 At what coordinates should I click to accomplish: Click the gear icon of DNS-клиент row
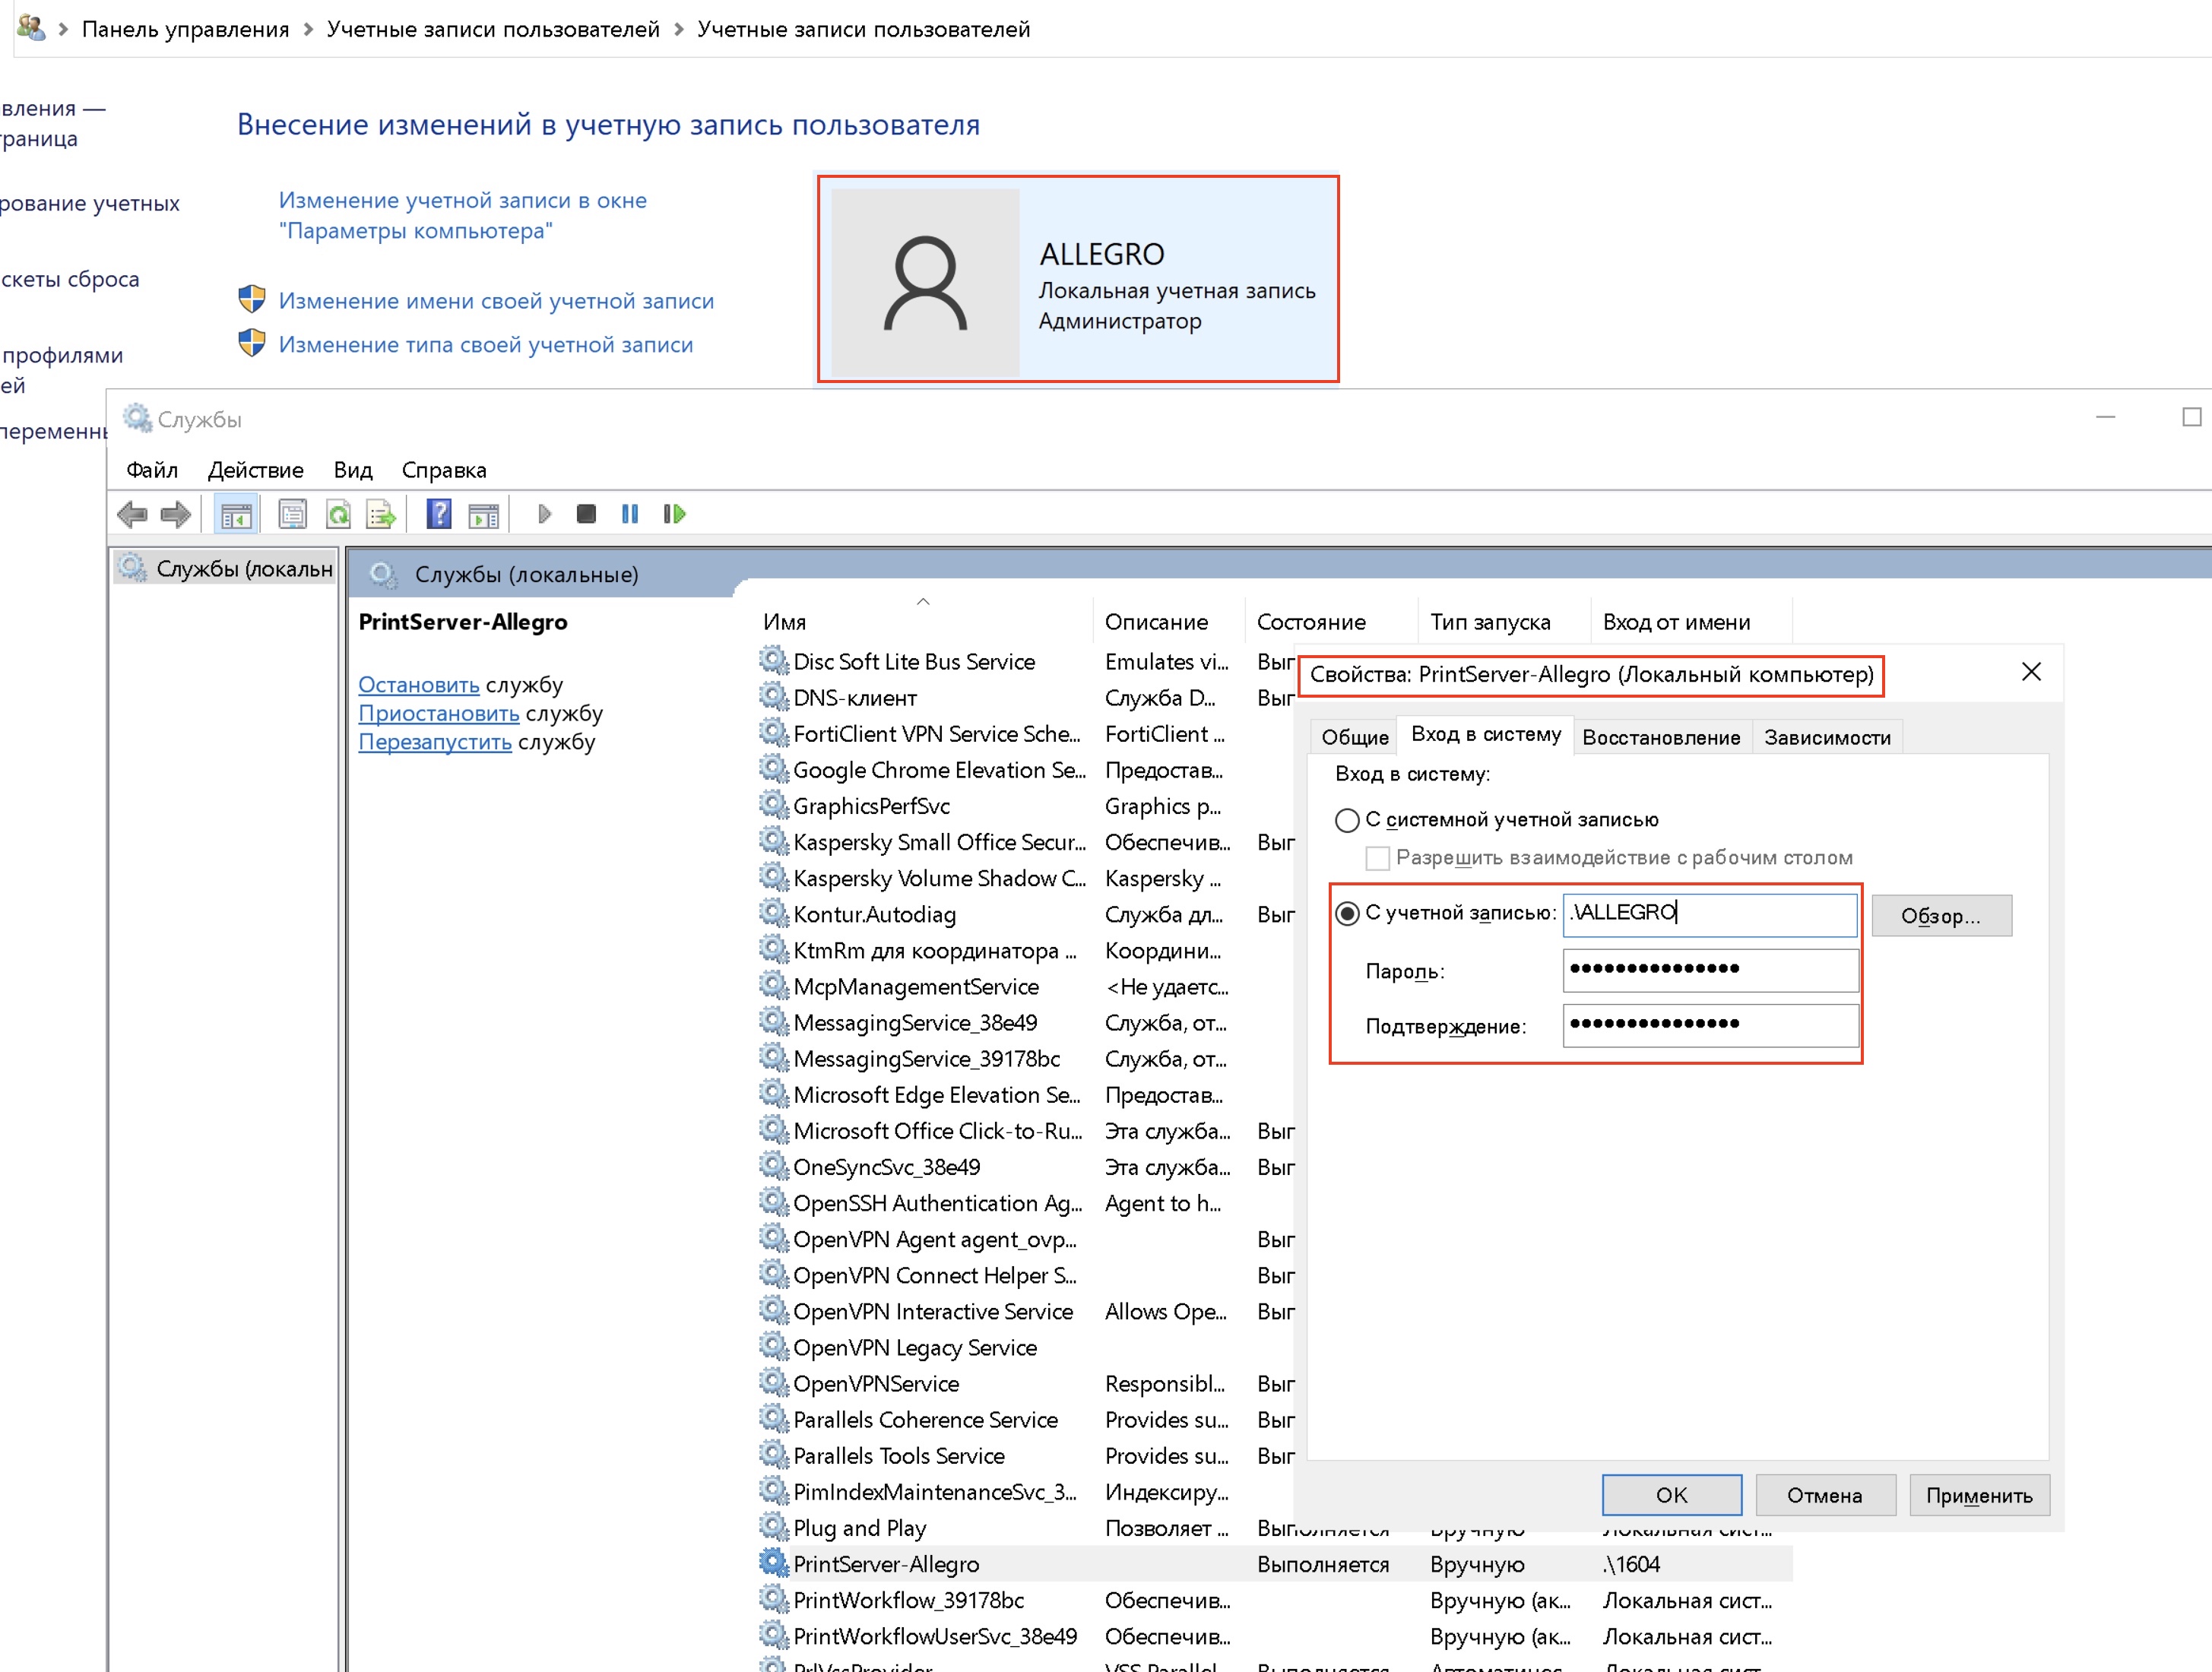pos(773,696)
